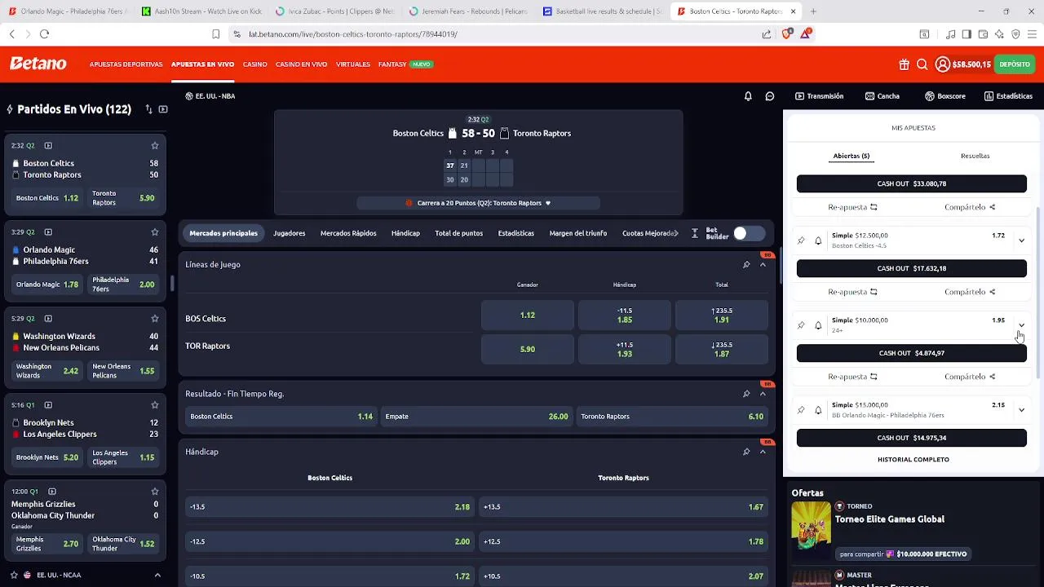Select TOR Raptors handicap +11.5 odds

click(625, 349)
